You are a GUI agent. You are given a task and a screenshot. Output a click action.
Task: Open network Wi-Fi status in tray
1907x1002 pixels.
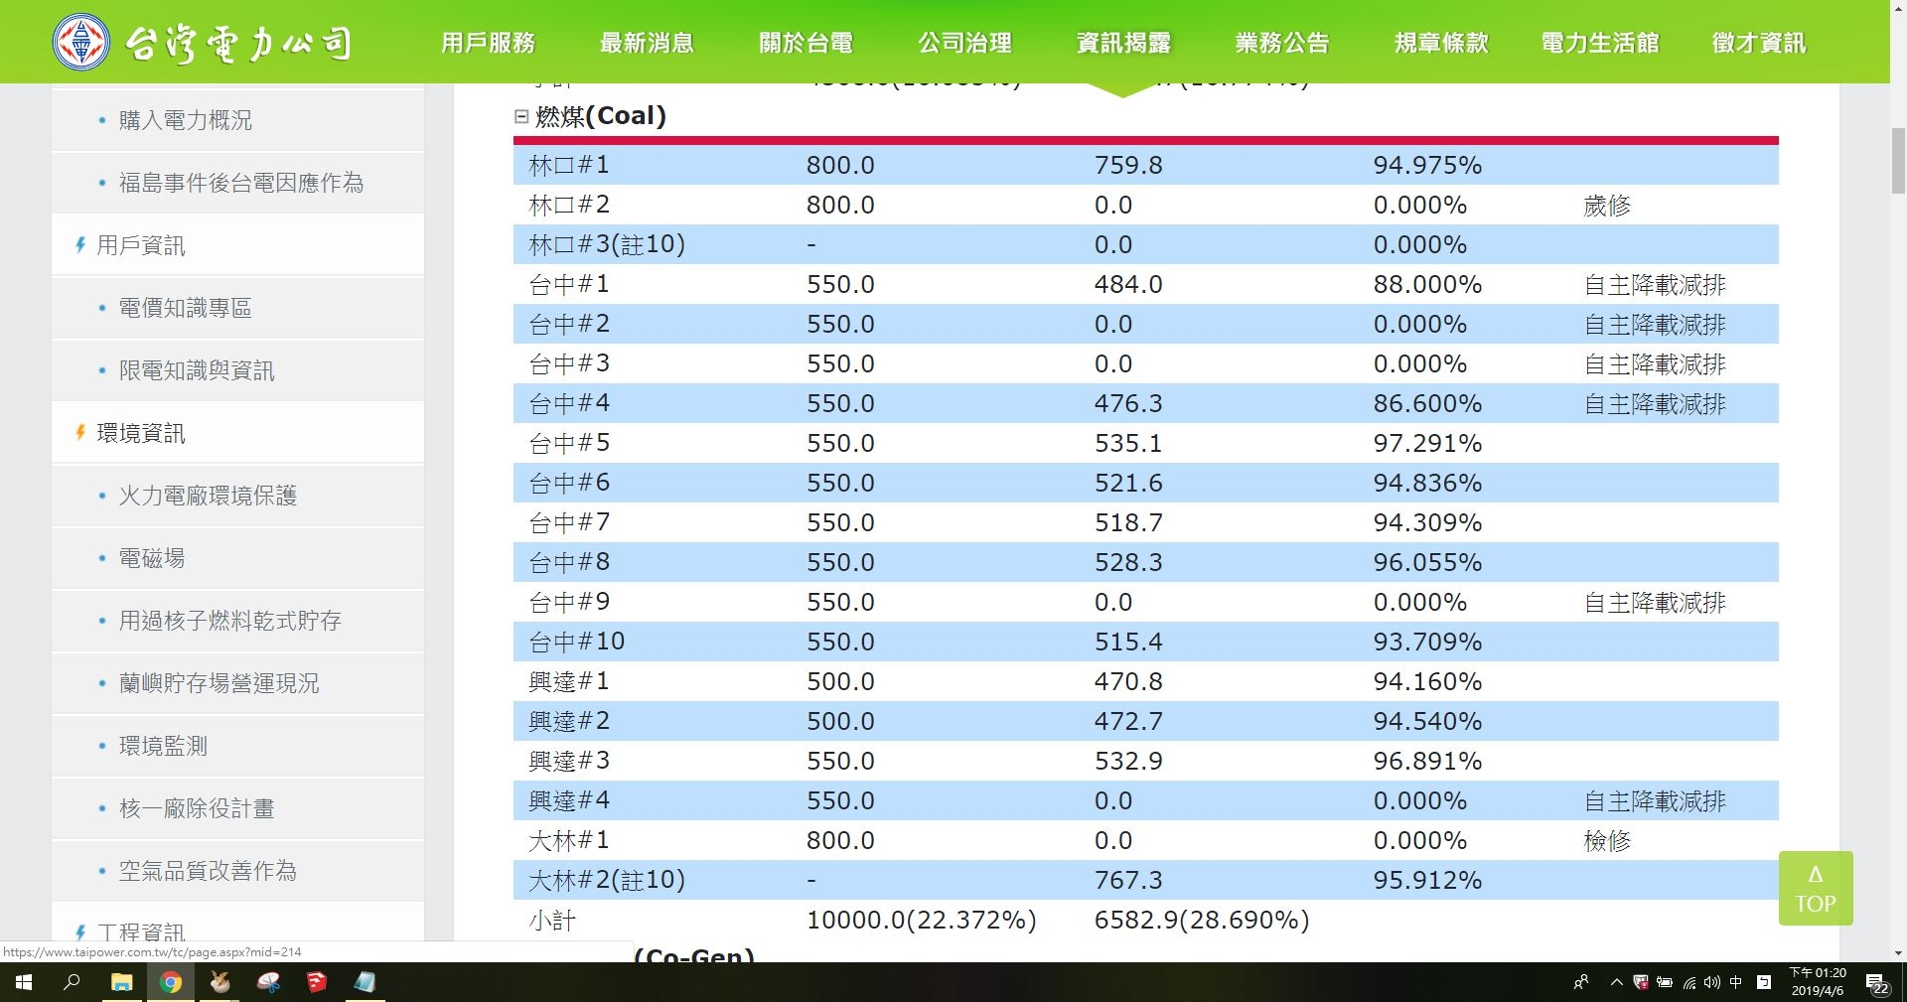(1688, 982)
